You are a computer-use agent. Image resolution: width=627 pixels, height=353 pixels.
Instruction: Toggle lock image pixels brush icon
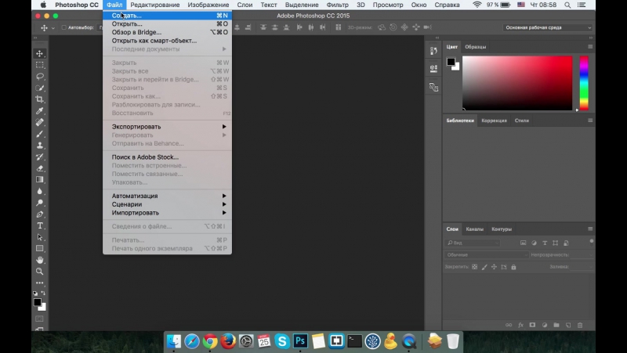[484, 267]
